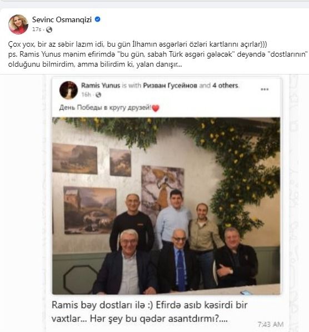Click the red heart emoji in caption
The height and width of the screenshot is (332, 309).
(156, 108)
